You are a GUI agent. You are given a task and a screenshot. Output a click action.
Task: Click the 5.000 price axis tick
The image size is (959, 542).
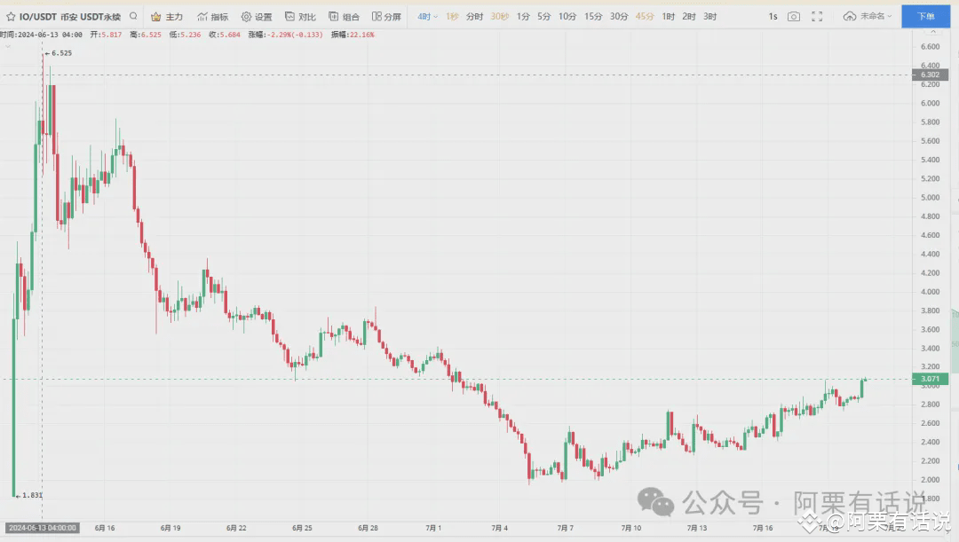[x=930, y=197]
